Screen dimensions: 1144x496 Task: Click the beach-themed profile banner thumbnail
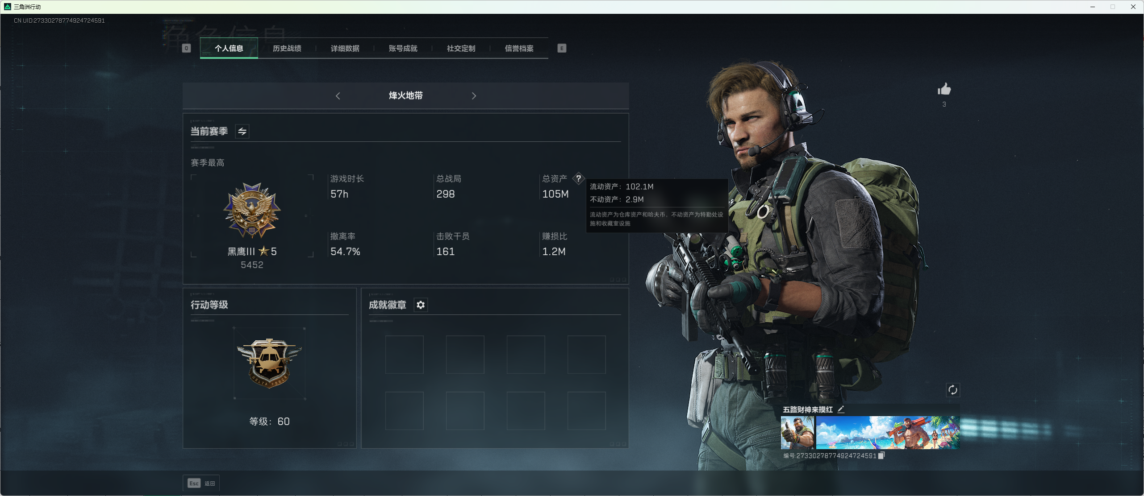(887, 433)
